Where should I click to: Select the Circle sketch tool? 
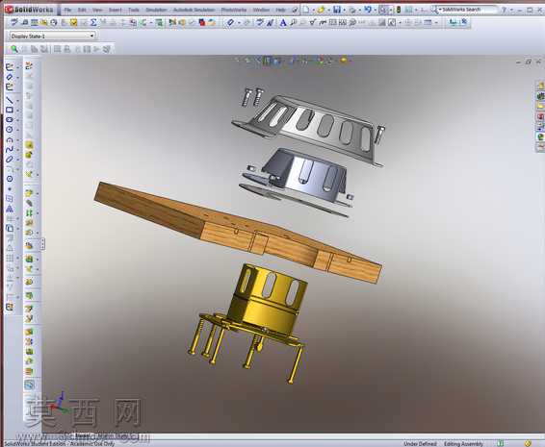(x=10, y=130)
